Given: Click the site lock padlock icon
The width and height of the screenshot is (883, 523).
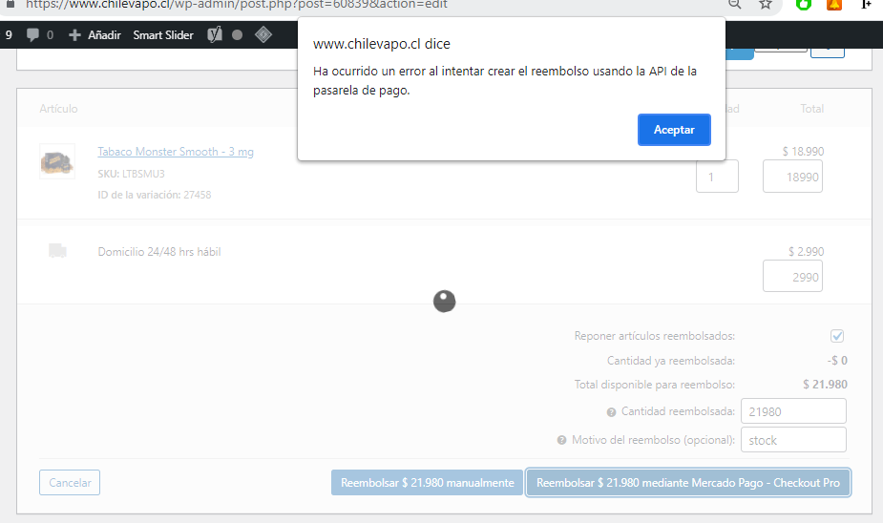Looking at the screenshot, I should click(x=10, y=4).
